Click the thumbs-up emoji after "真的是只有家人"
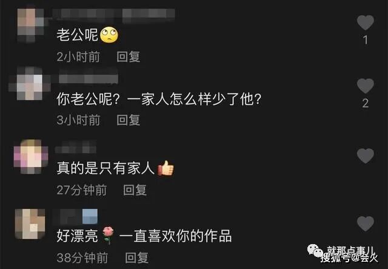The height and width of the screenshot is (269, 388). 166,168
